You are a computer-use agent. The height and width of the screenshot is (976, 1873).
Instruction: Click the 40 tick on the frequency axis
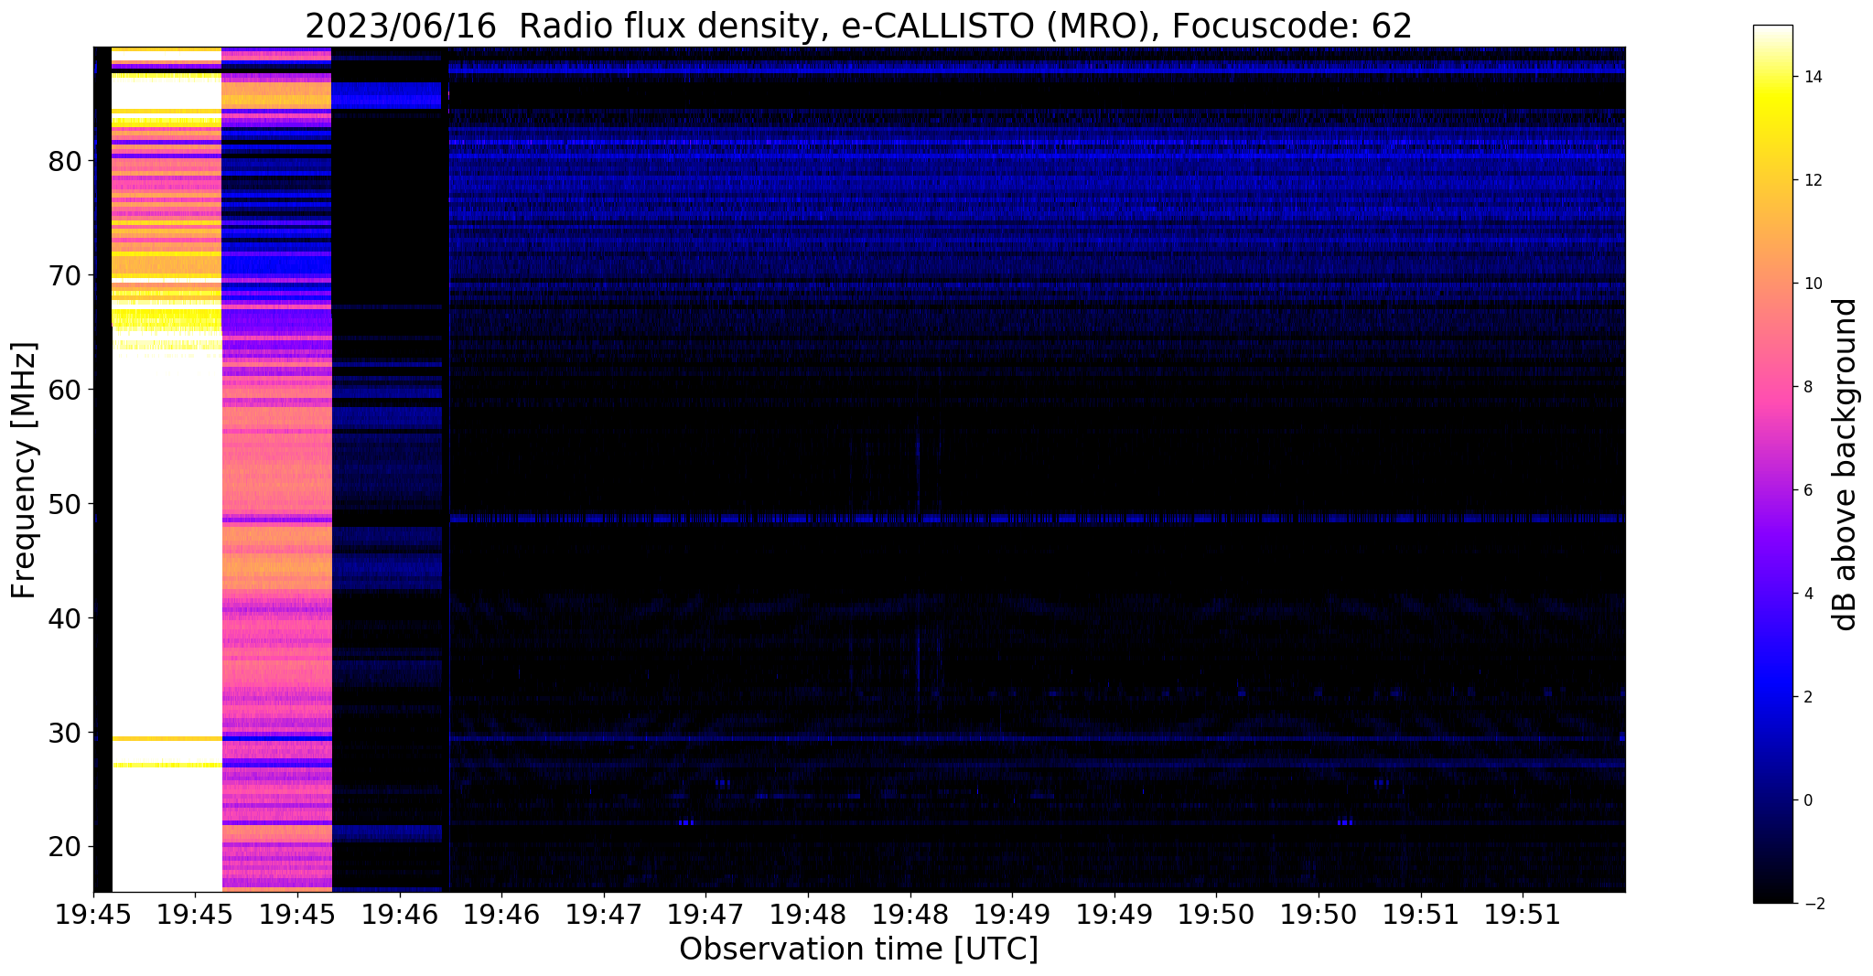tap(66, 619)
